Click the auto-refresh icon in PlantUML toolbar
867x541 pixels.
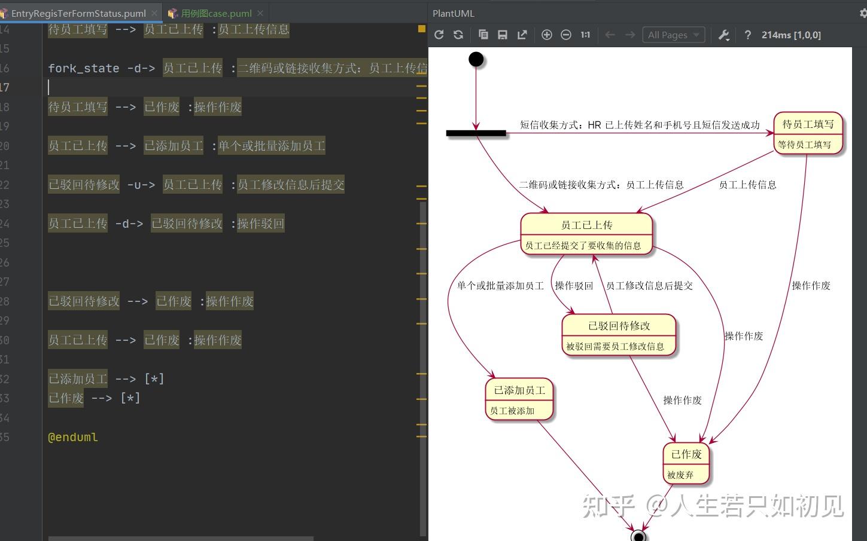coord(458,35)
